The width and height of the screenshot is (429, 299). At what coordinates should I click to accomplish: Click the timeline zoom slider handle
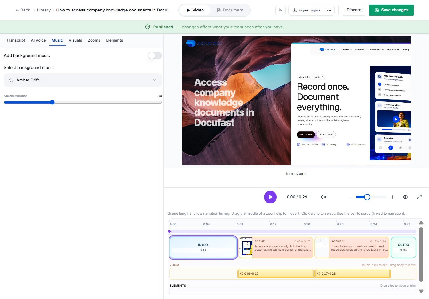pos(367,197)
